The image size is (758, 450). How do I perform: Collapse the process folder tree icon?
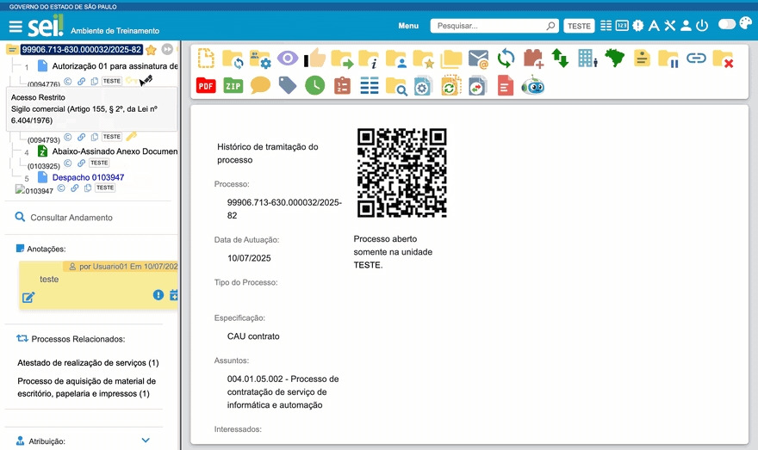point(12,49)
